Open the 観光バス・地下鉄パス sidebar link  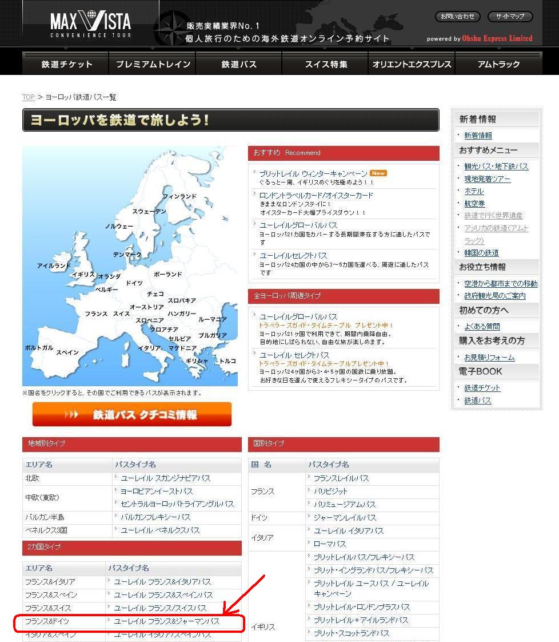[496, 167]
